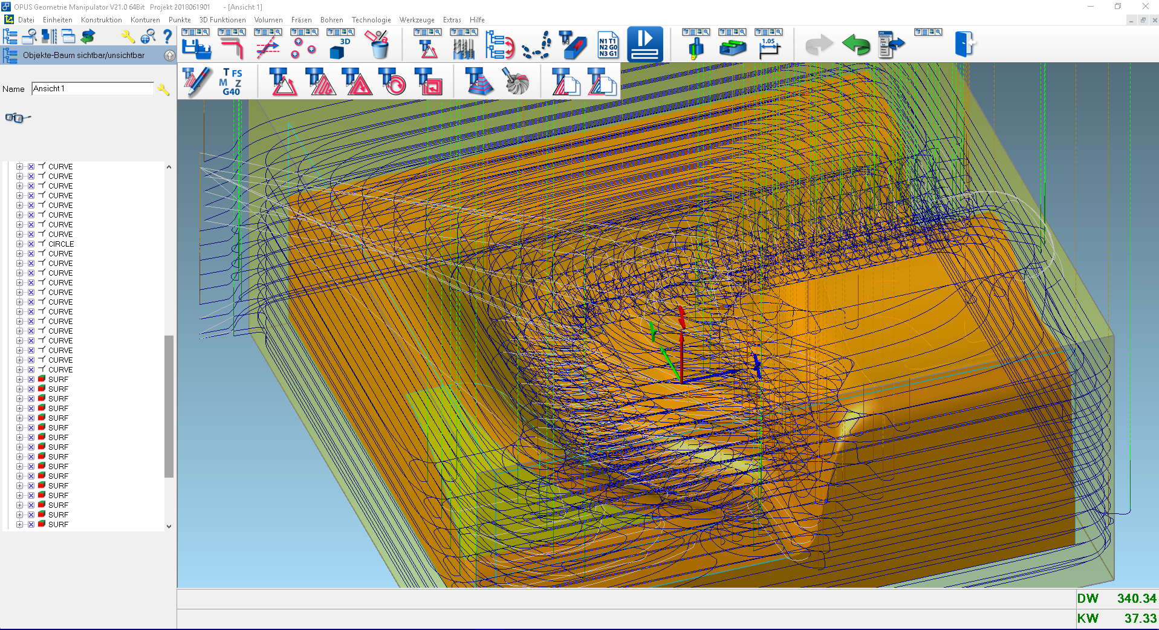
Task: Click the window search magnifier icon
Action: tap(29, 37)
